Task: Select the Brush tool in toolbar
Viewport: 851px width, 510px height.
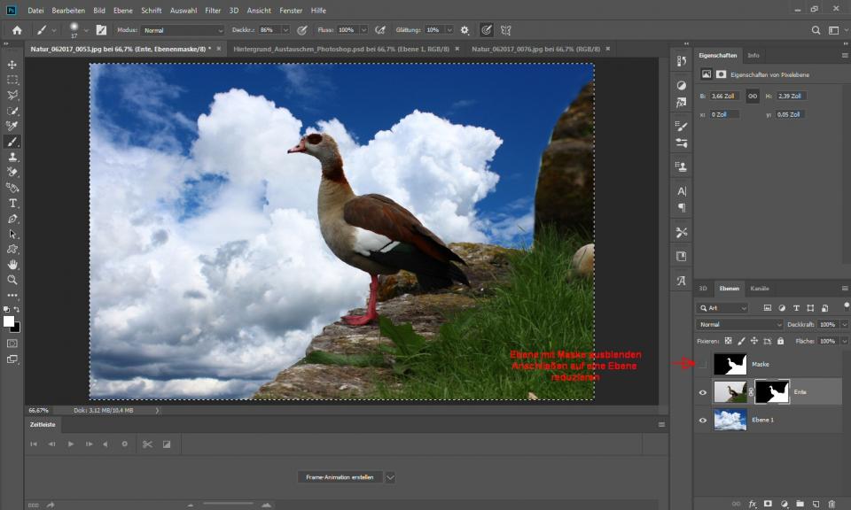Action: [12, 142]
